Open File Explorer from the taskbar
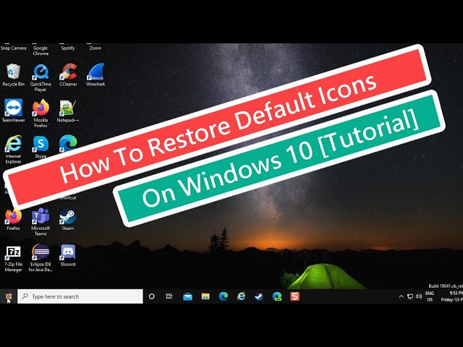 coord(205,296)
